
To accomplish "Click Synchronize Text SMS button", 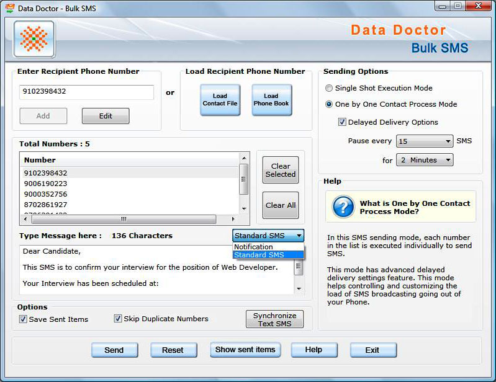I will (274, 319).
